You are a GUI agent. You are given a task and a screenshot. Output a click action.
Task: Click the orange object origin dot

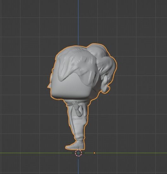coord(94,153)
